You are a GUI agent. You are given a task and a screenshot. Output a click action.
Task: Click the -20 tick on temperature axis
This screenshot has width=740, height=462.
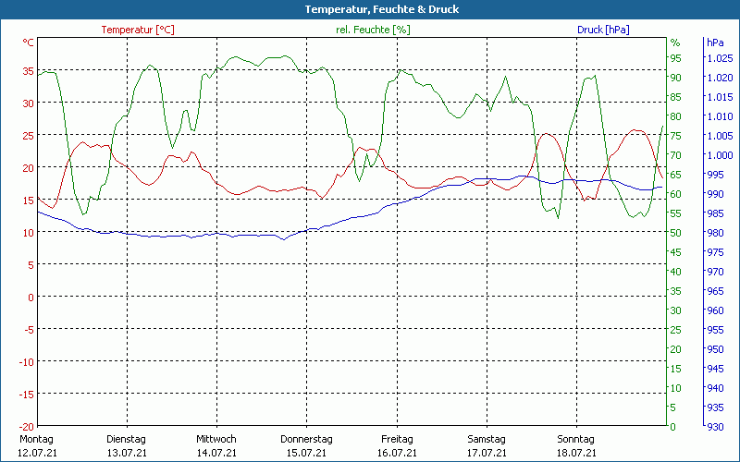pos(27,427)
